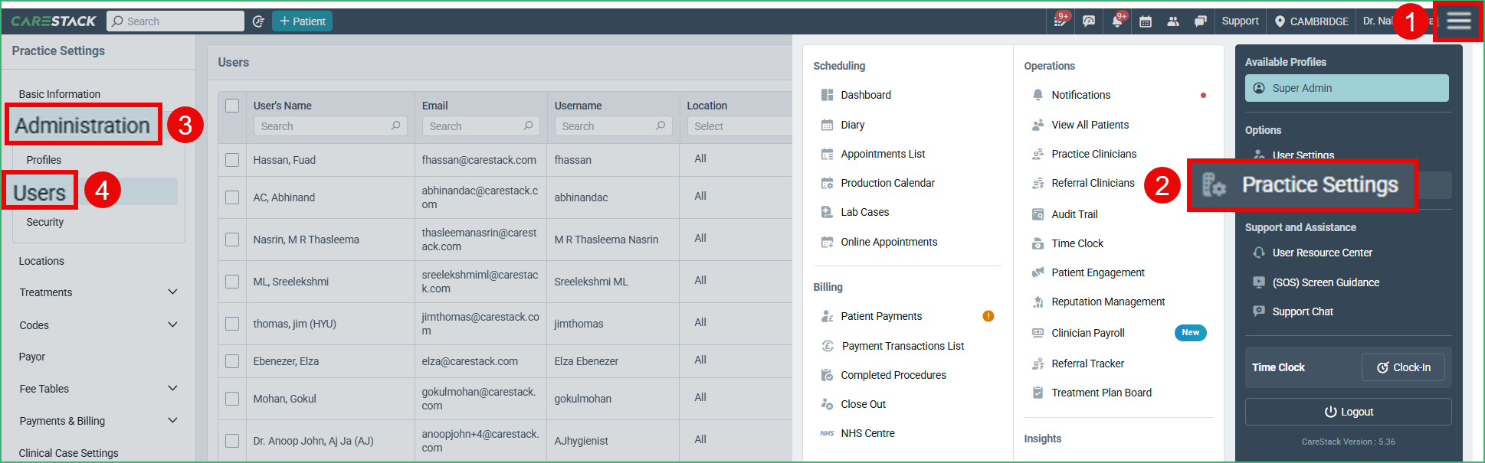Select Appointments List menu item
1485x463 pixels.
[x=883, y=154]
